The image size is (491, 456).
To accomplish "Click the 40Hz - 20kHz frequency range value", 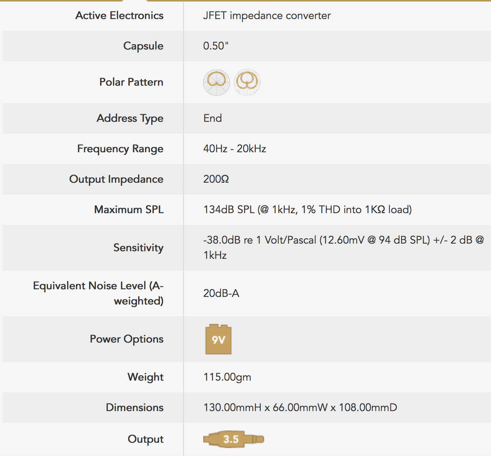I will tap(234, 149).
